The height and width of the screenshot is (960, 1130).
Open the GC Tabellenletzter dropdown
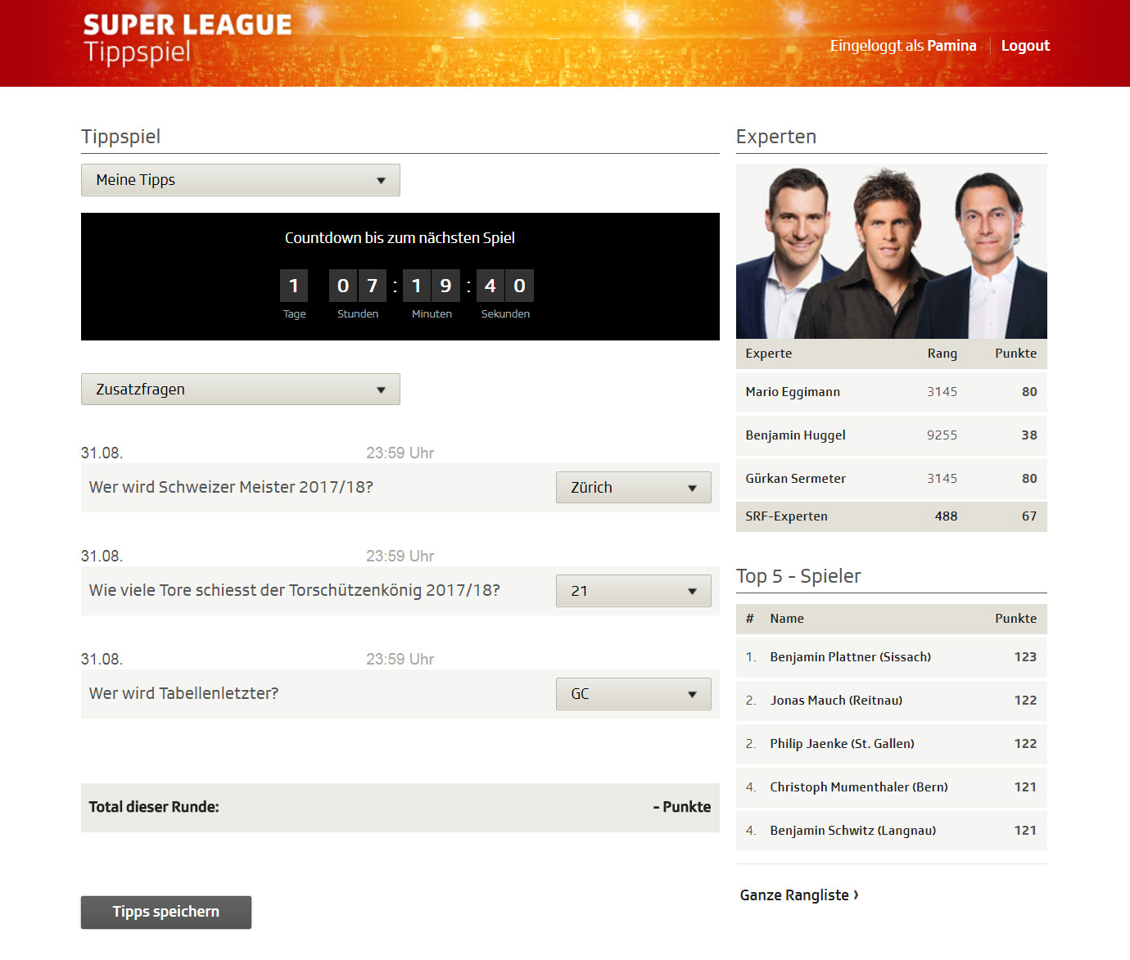tap(633, 694)
